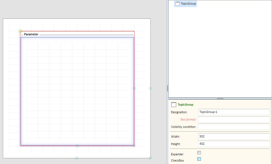Click the green circular move handle on the group
Image resolution: width=272 pixels, height=164 pixels.
click(x=20, y=31)
